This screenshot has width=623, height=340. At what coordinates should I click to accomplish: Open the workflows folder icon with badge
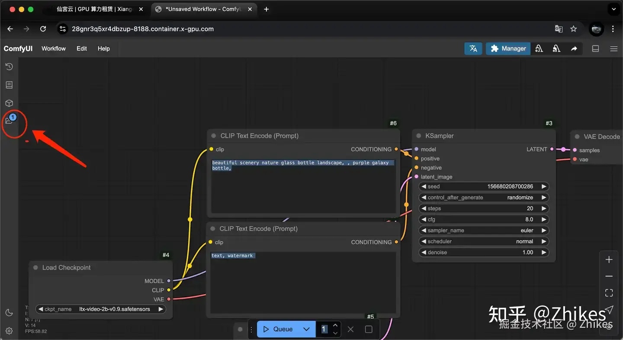pyautogui.click(x=10, y=121)
